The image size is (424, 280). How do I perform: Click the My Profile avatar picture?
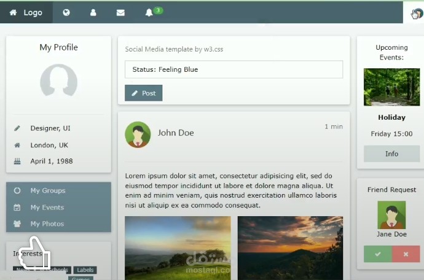pyautogui.click(x=58, y=80)
